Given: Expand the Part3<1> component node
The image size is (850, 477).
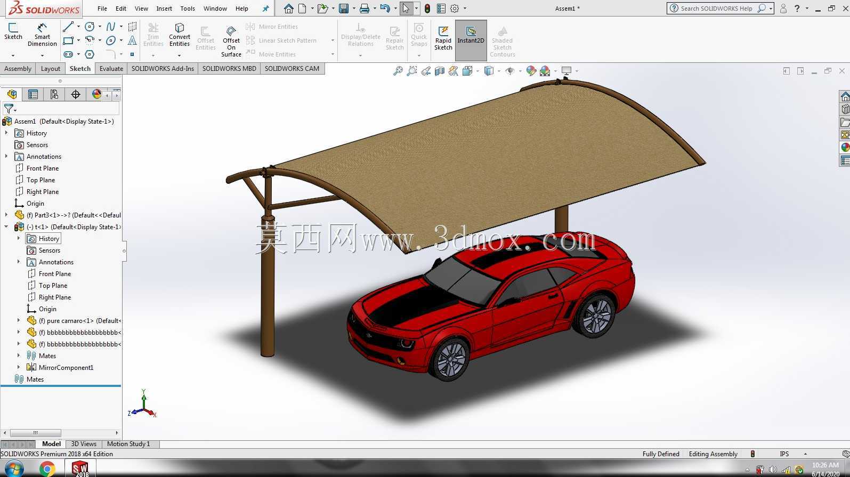Looking at the screenshot, I should click(6, 215).
